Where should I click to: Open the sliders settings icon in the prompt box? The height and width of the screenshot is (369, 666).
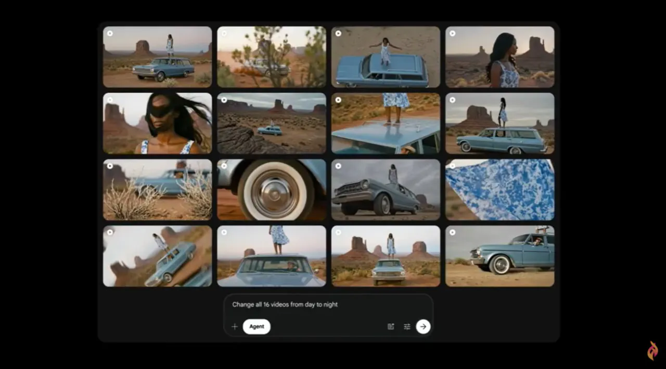(x=407, y=326)
